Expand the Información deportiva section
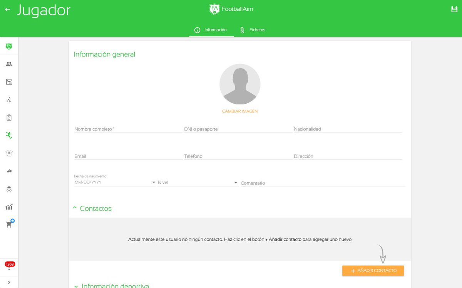 [x=112, y=285]
